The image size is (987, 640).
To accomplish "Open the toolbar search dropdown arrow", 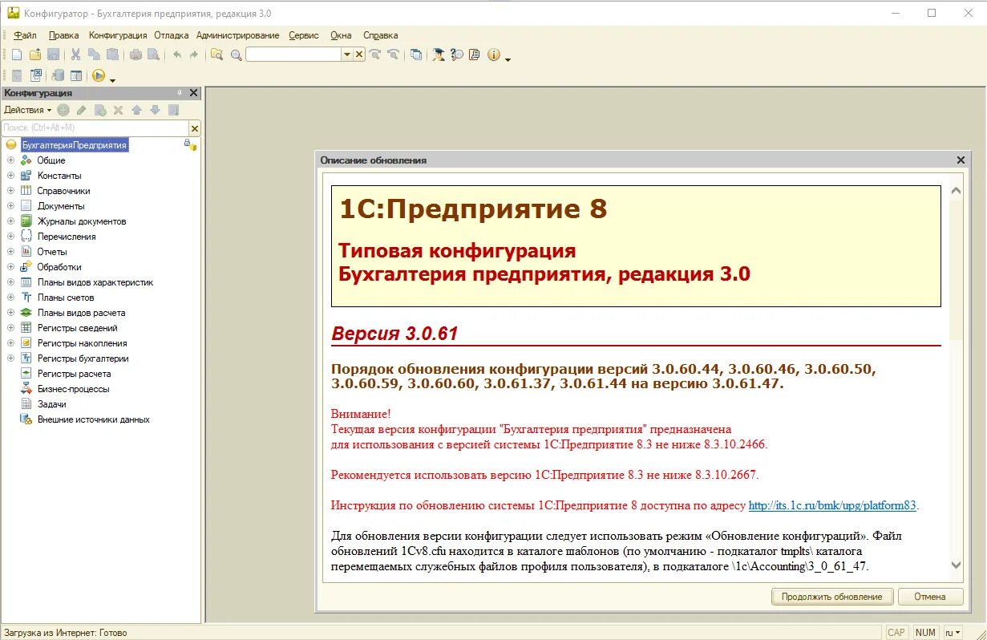I will point(347,55).
